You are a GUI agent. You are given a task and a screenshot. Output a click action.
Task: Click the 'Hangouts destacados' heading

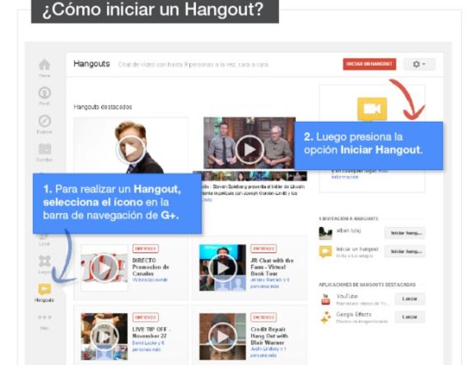tap(103, 107)
